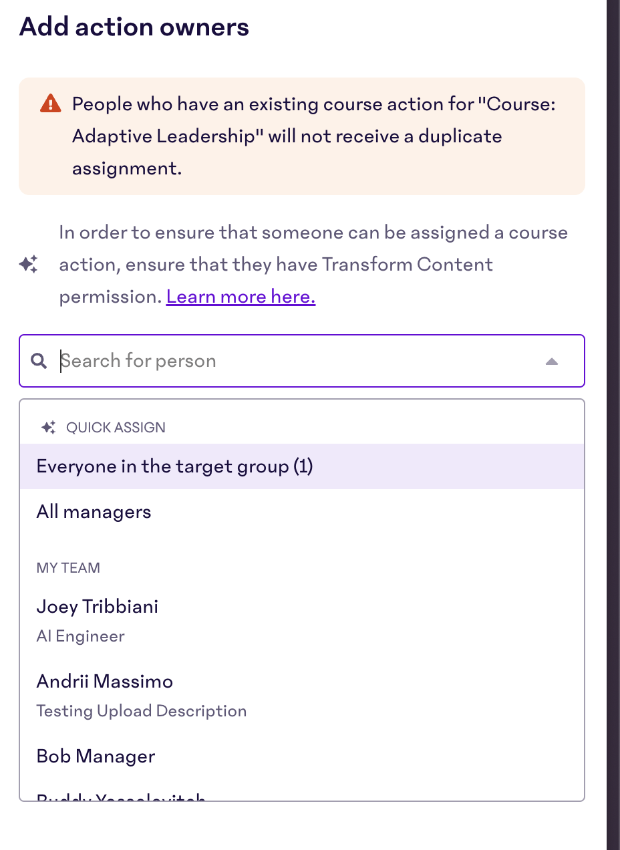Choose the All managers option
This screenshot has width=620, height=850.
[x=302, y=512]
